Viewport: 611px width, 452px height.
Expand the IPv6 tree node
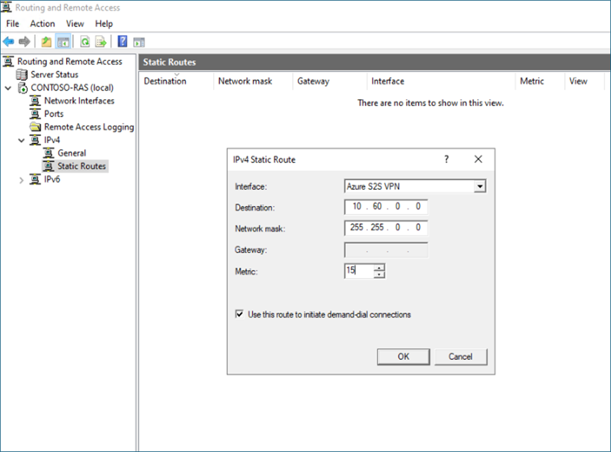click(x=22, y=180)
